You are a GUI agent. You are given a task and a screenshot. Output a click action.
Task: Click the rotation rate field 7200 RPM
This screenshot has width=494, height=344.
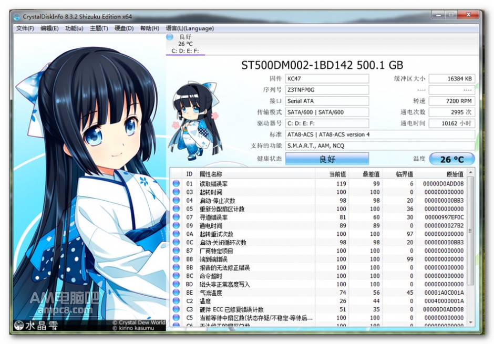pos(452,101)
